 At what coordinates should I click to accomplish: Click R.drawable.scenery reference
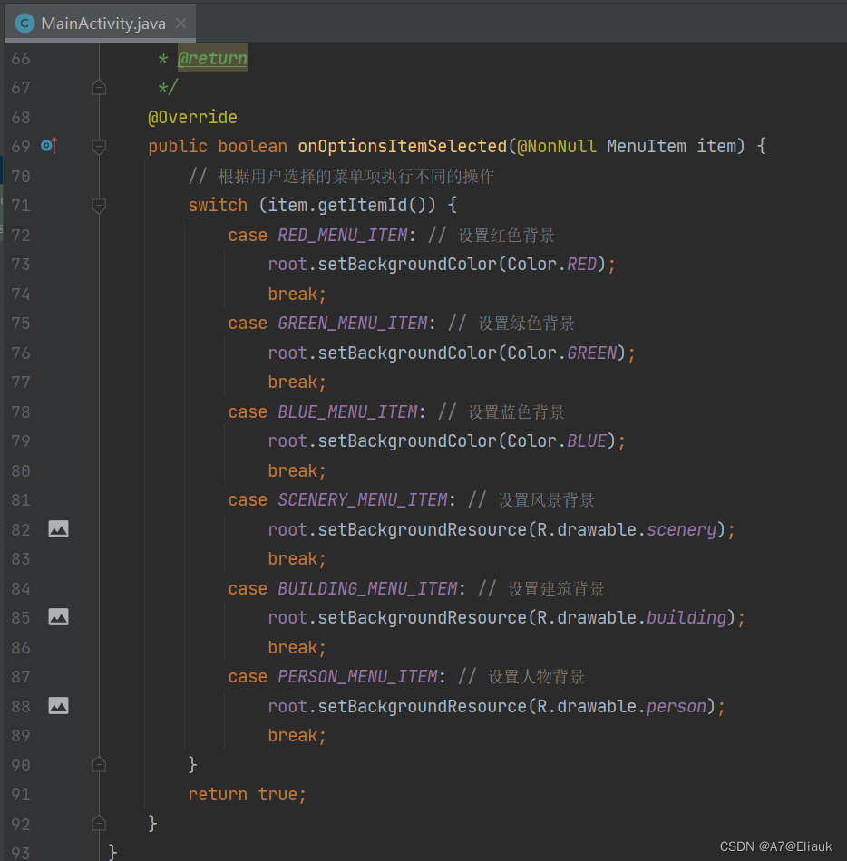(x=627, y=529)
